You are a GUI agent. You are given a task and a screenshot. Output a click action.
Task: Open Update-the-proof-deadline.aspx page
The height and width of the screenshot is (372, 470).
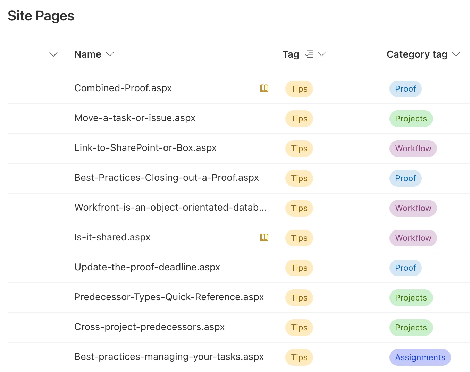(147, 267)
